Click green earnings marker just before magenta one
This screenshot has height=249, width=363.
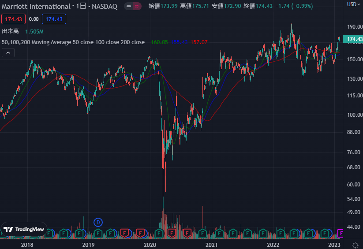tap(325, 233)
